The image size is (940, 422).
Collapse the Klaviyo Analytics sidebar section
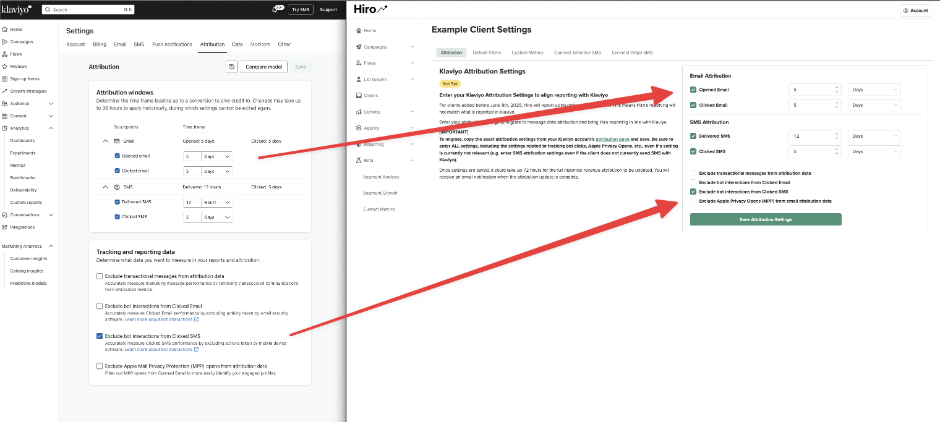(x=51, y=129)
